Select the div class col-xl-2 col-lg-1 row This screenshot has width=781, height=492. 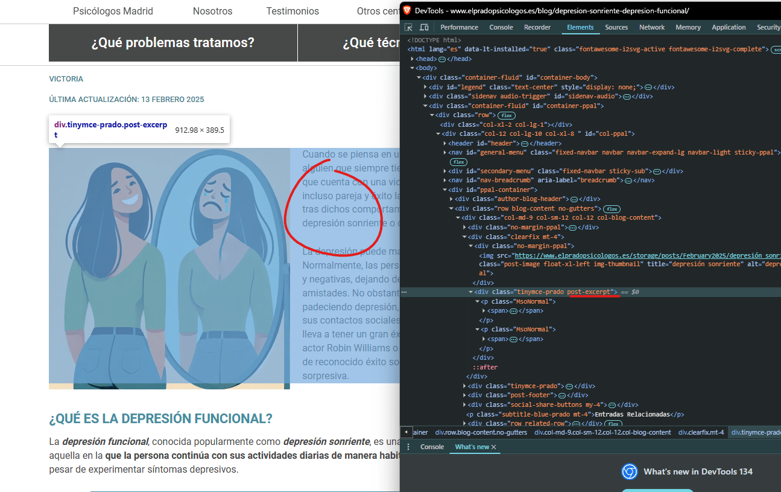pos(507,124)
